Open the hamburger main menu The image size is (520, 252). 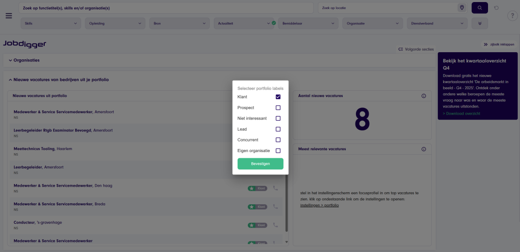(9, 15)
